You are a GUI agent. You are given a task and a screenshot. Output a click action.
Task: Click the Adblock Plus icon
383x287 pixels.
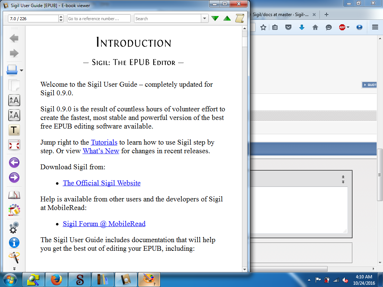[342, 27]
